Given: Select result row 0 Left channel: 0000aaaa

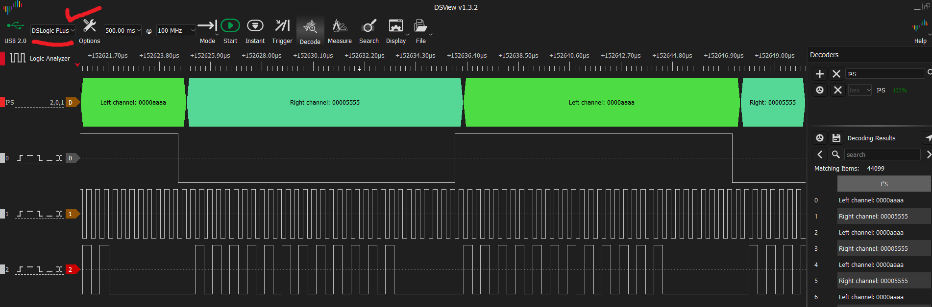Looking at the screenshot, I should coord(884,200).
